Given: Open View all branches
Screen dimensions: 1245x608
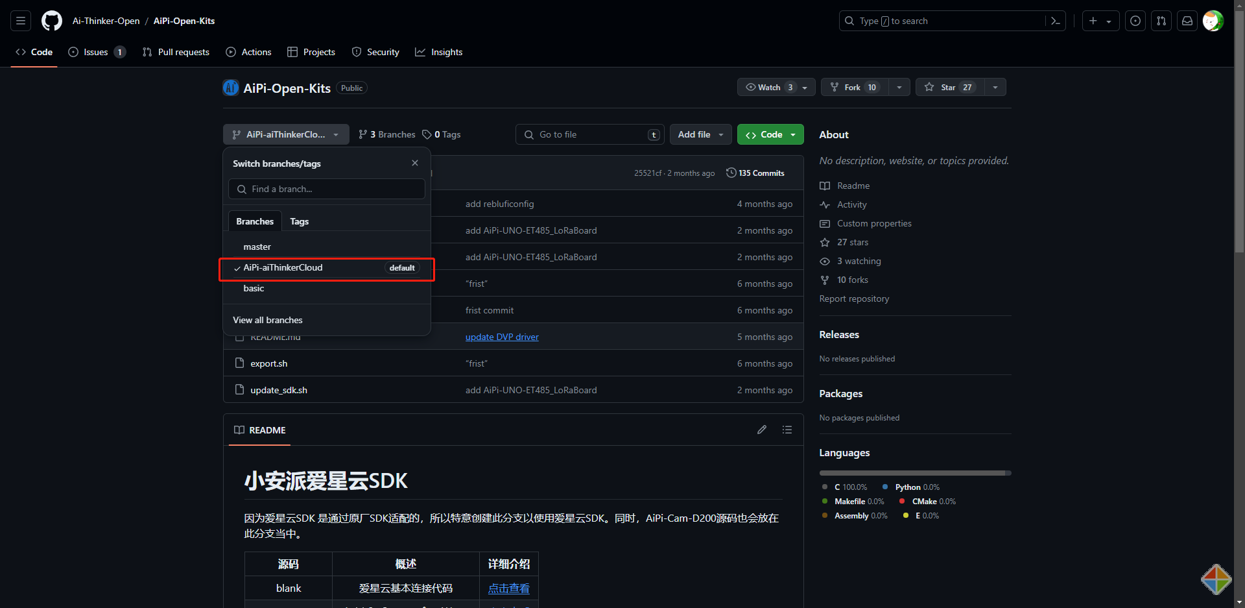Looking at the screenshot, I should (268, 320).
